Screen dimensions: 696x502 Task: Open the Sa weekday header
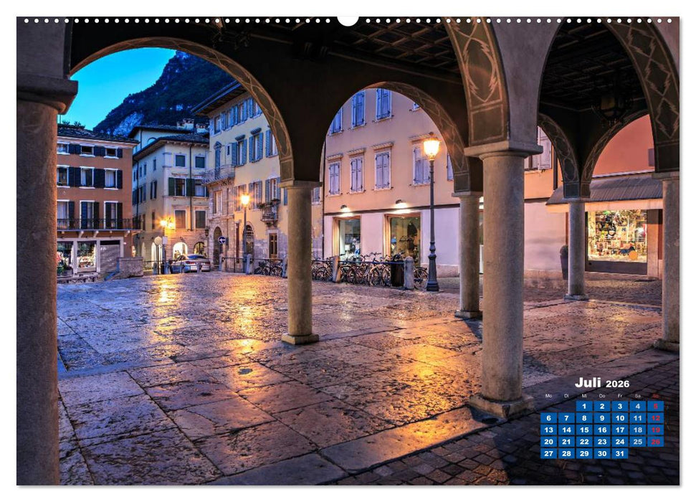[x=638, y=395]
